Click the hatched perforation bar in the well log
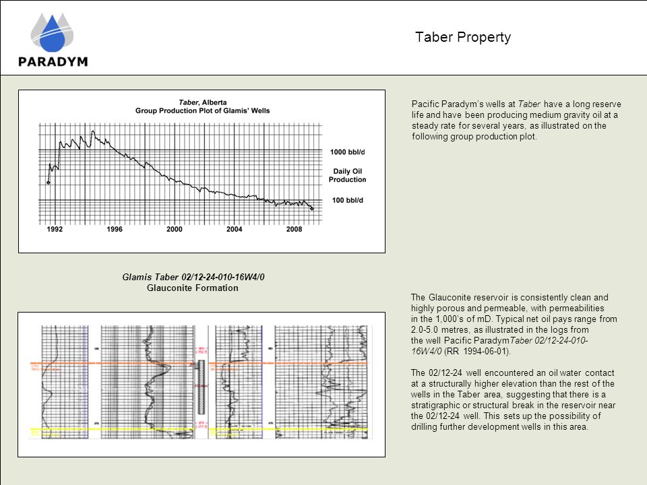 202,387
